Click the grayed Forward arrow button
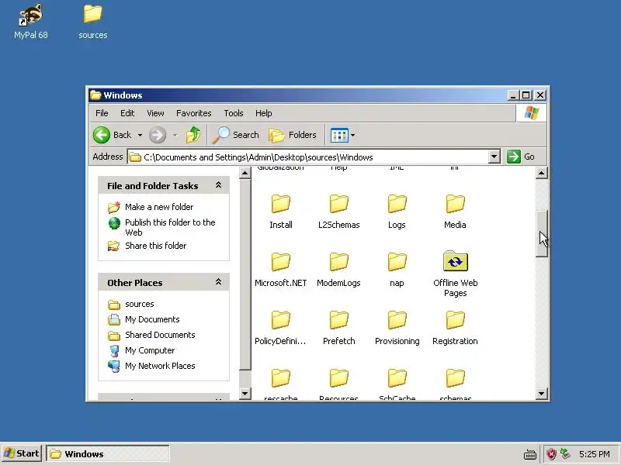The width and height of the screenshot is (621, 465). click(158, 135)
